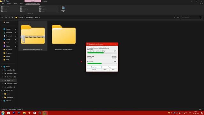Viewport: 204px width, 115px height.
Task: Click the search magnifier icon
Action: 200,18
